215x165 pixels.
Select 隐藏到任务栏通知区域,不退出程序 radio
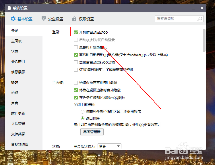click(82, 112)
